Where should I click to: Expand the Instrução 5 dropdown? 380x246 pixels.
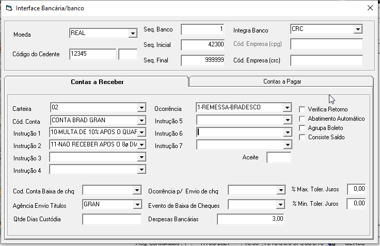(288, 120)
